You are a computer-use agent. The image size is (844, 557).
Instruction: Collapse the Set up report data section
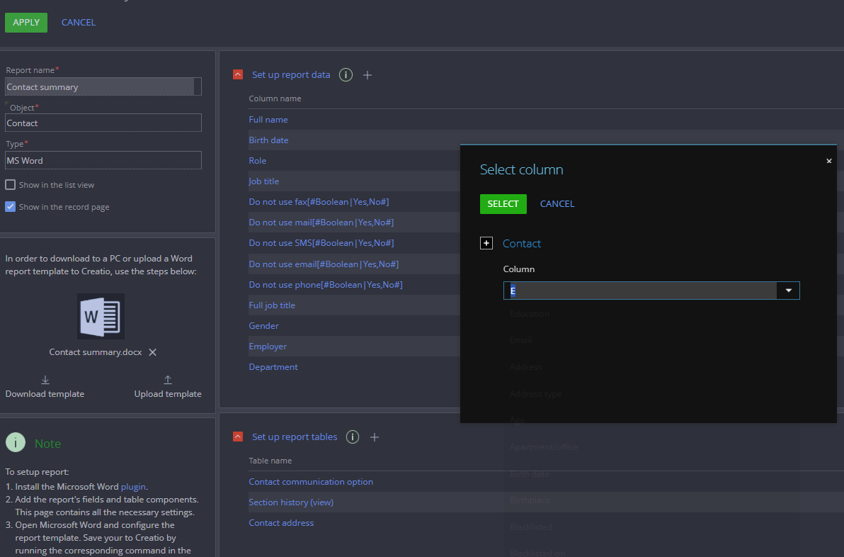(x=238, y=75)
